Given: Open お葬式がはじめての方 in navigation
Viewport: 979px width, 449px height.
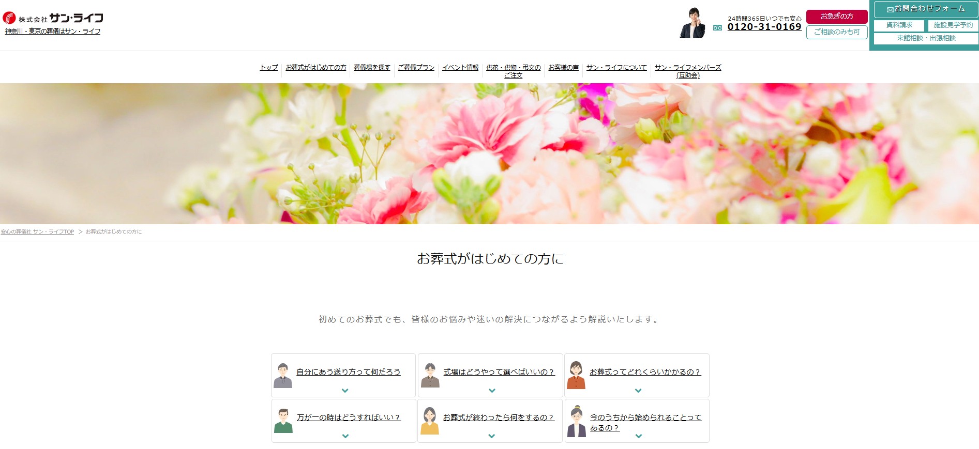Looking at the screenshot, I should 316,68.
